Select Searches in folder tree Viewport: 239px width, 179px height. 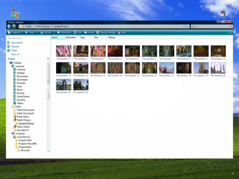[19, 100]
